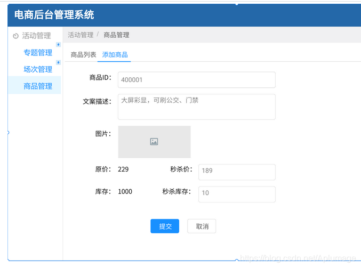This screenshot has height=268, width=361.
Task: Click the original price value 229
Action: [123, 169]
